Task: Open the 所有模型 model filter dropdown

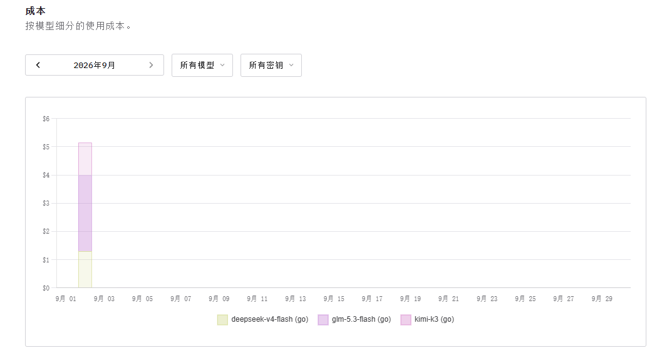Action: (202, 65)
